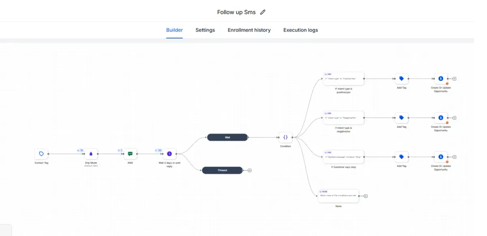Click the 'Contact Tag' label
The height and width of the screenshot is (236, 487).
pyautogui.click(x=41, y=163)
